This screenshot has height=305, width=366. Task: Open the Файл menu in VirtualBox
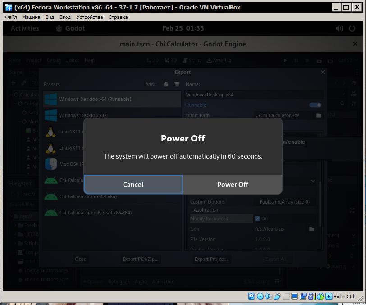pos(11,17)
